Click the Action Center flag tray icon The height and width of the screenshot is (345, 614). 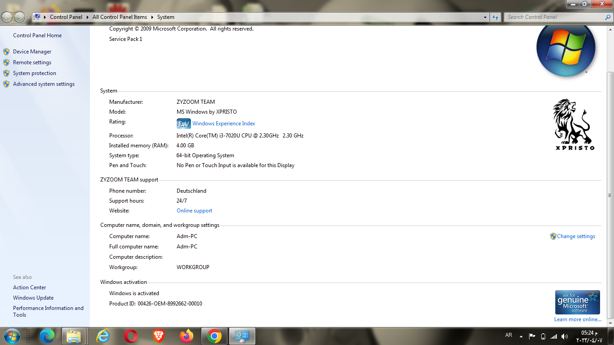pos(532,336)
